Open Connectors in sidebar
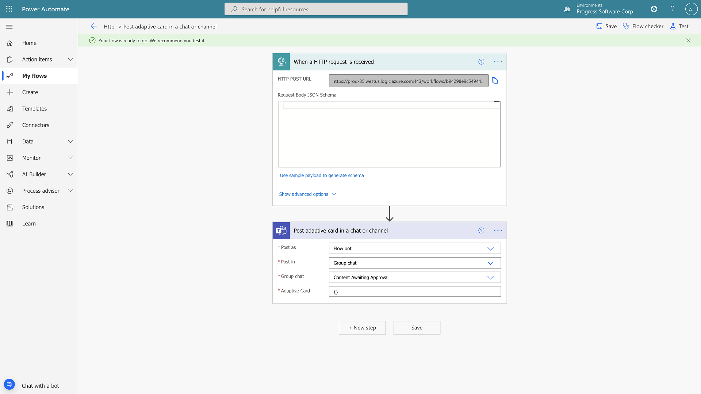Viewport: 701px width, 394px height. click(x=35, y=125)
